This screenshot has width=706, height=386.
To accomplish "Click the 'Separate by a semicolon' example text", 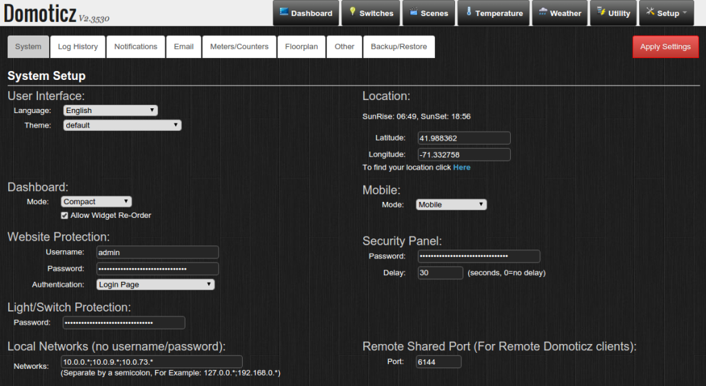I will click(x=170, y=373).
